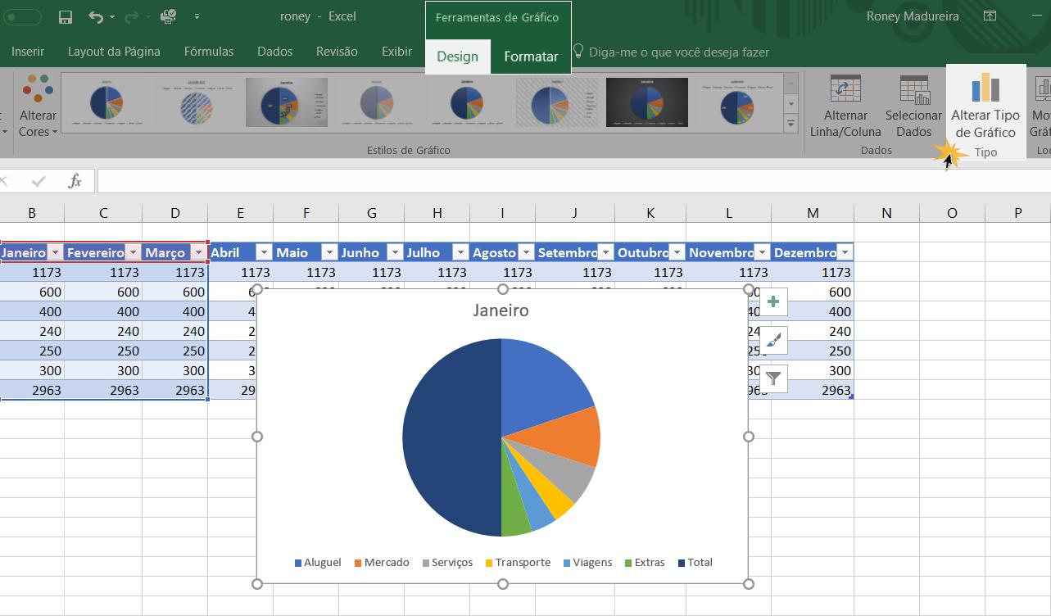Open the Janeiro column filter dropdown
Screen dimensions: 1051x616
[55, 252]
